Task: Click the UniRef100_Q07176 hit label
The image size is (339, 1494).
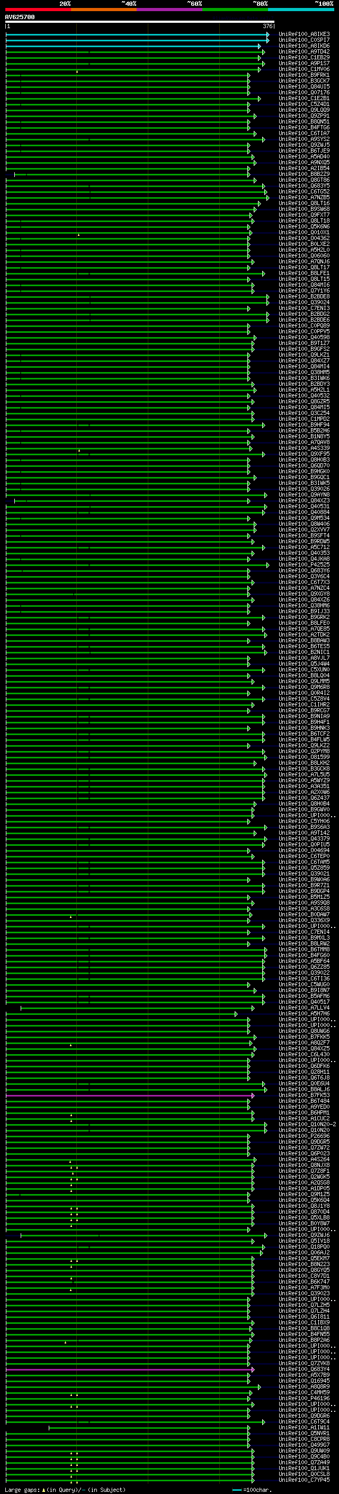Action: 304,92
